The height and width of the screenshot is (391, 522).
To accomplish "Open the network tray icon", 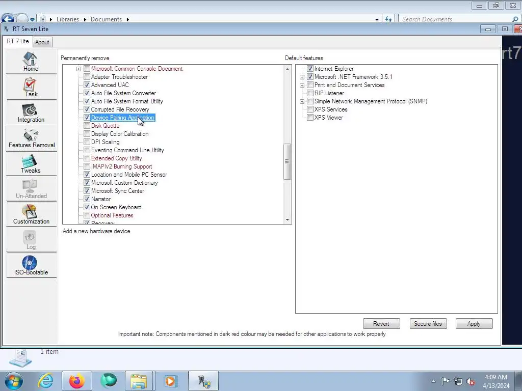I will 458,381.
